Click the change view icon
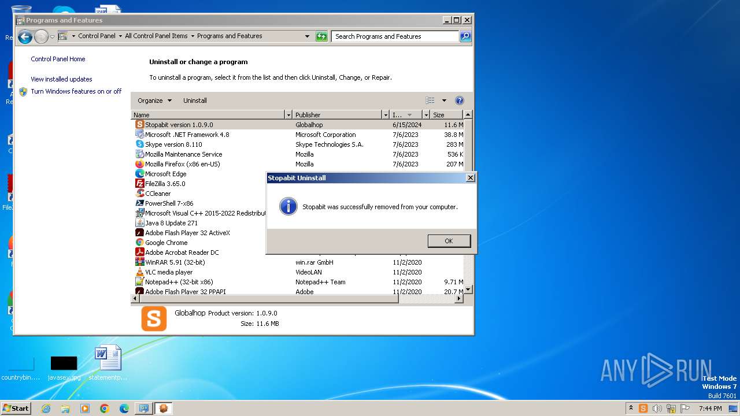This screenshot has height=416, width=740. [430, 101]
